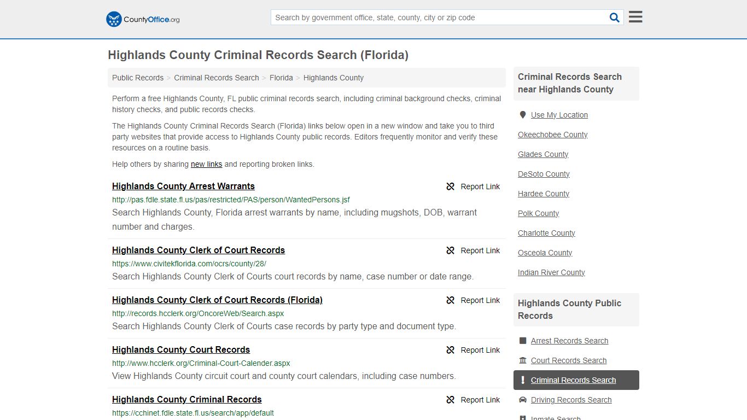The image size is (747, 420).
Task: Follow the 'new links' hyperlink
Action: (206, 164)
